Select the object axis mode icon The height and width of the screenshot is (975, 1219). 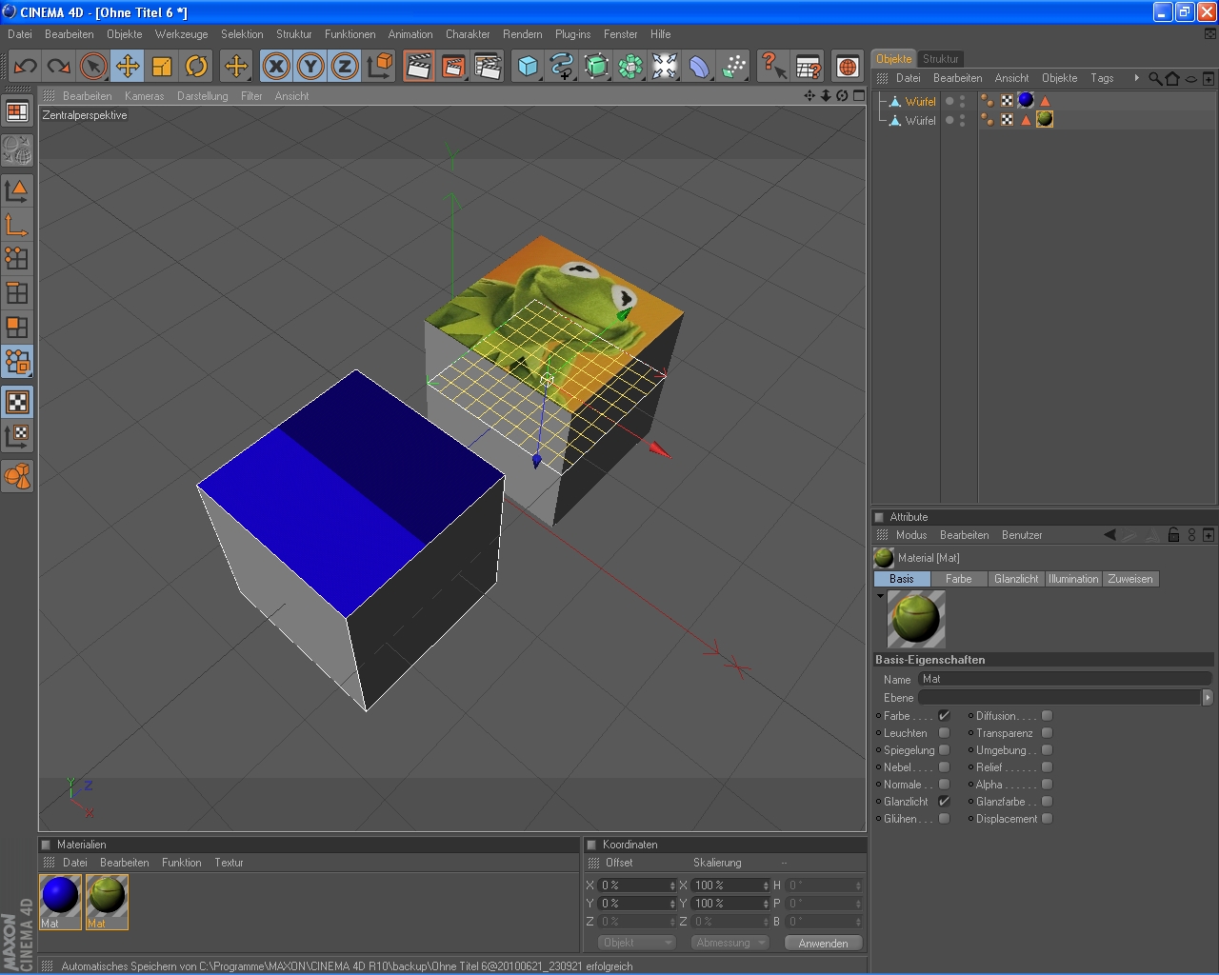[x=17, y=225]
